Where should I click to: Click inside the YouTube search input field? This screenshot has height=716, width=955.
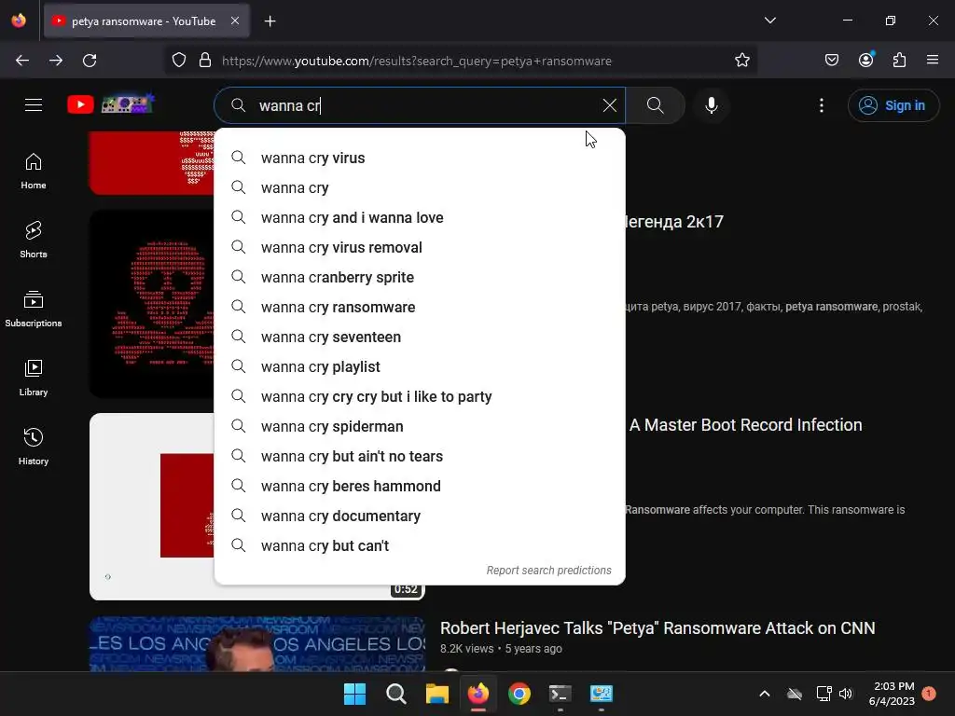[x=421, y=105]
